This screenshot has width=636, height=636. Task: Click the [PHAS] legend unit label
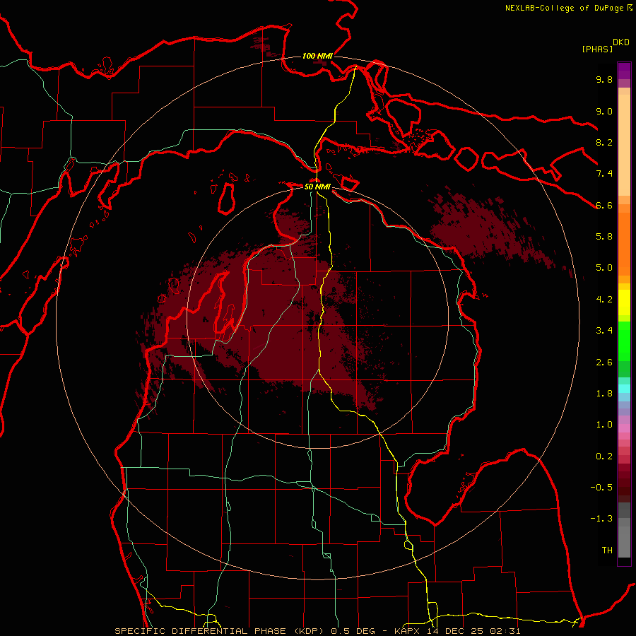[x=597, y=49]
